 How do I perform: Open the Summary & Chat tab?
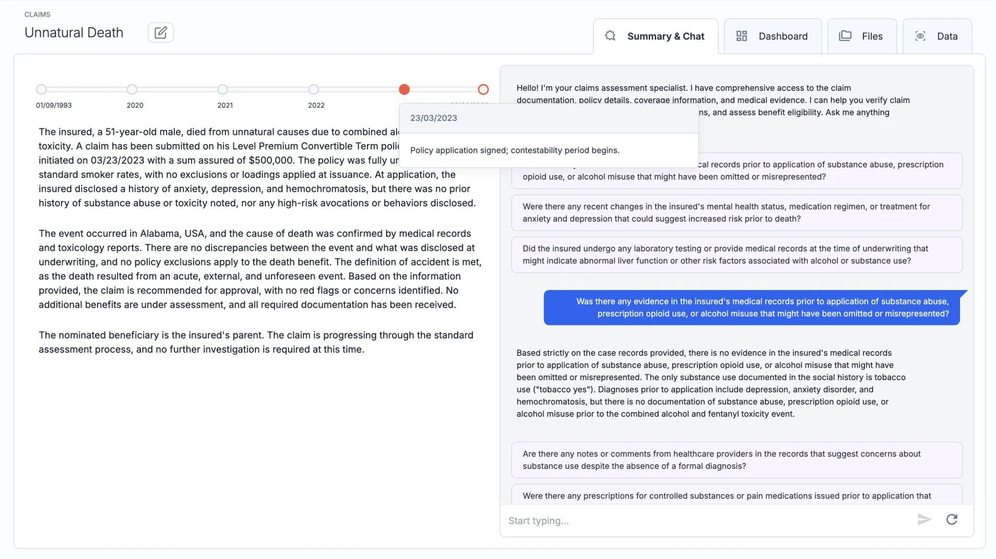(x=655, y=36)
